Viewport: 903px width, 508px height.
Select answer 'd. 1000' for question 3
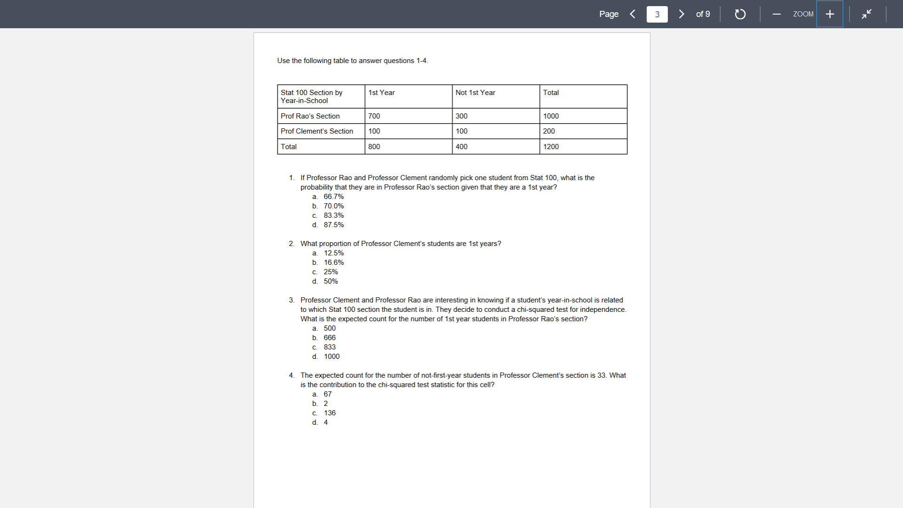pyautogui.click(x=331, y=356)
